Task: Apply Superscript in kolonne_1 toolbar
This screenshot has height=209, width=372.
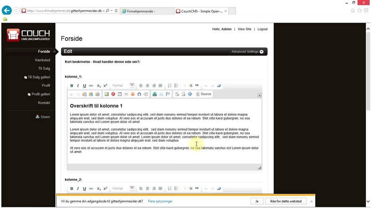Action: 106,85
